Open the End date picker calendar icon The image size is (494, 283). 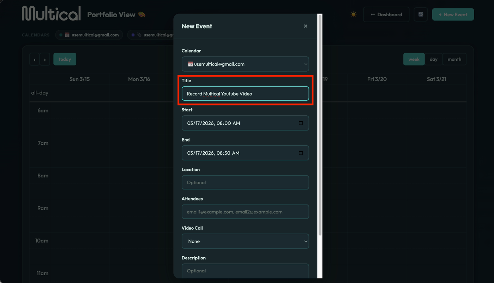pyautogui.click(x=301, y=153)
